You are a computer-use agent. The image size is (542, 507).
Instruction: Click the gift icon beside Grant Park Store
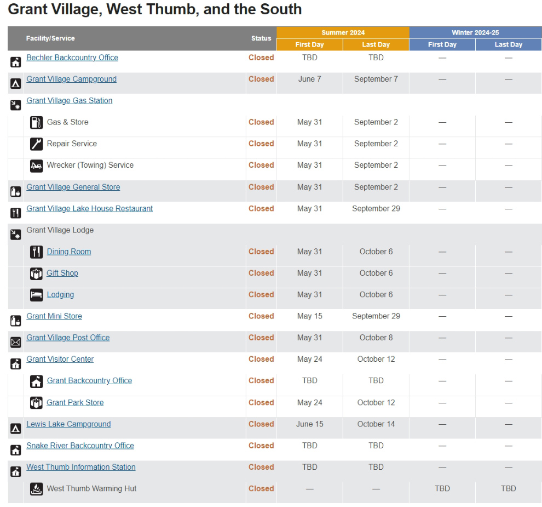point(36,403)
